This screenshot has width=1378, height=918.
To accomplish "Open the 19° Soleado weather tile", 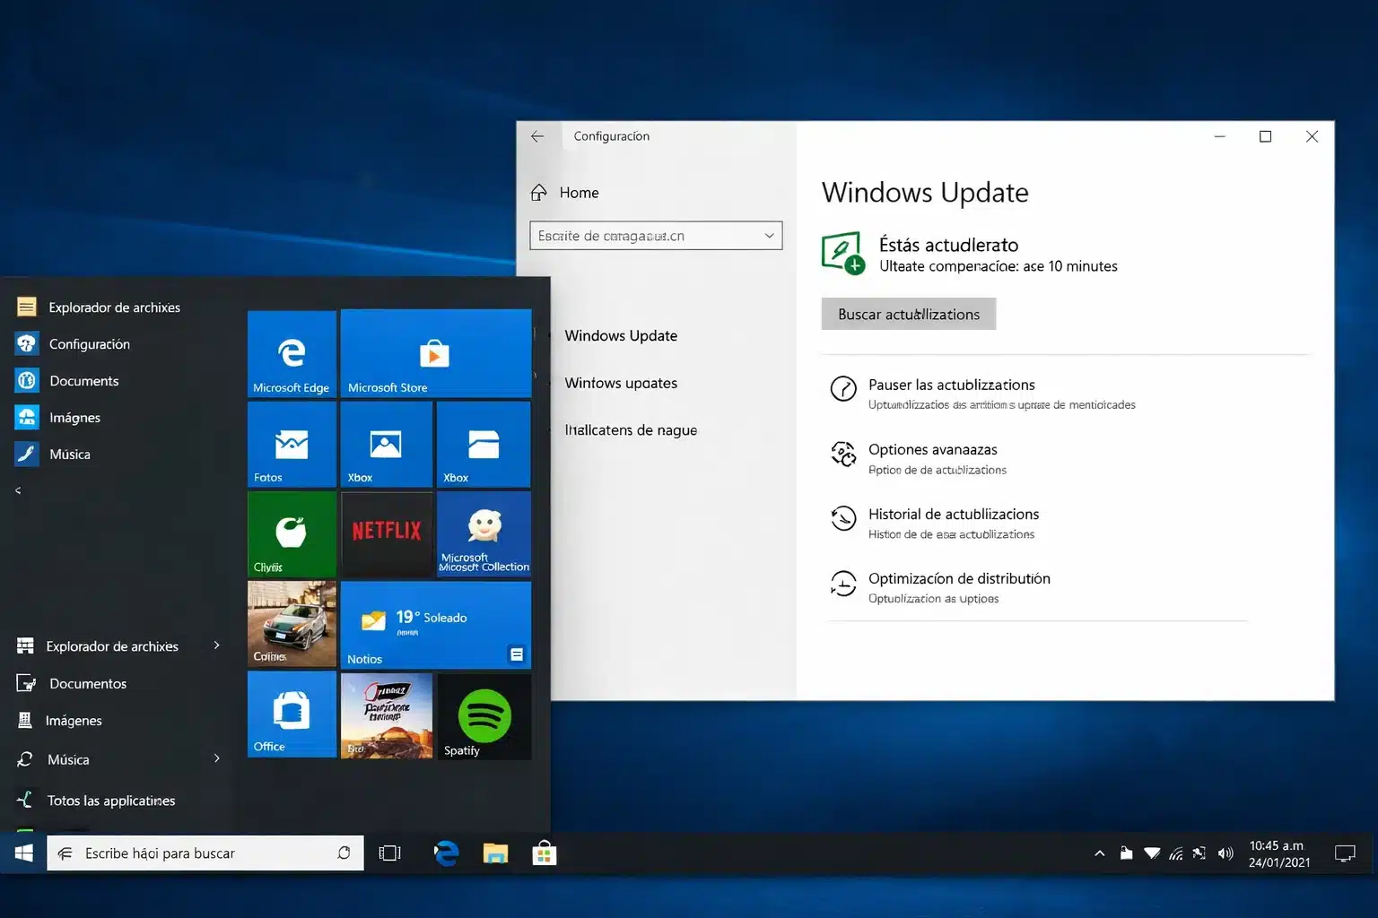I will [x=436, y=625].
